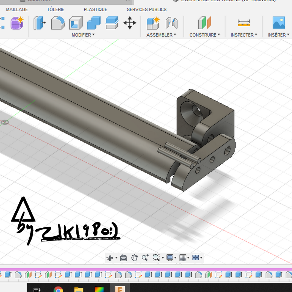Select the Fillet tool in Modifier group
Viewport: 292px width, 292px height.
pos(58,23)
